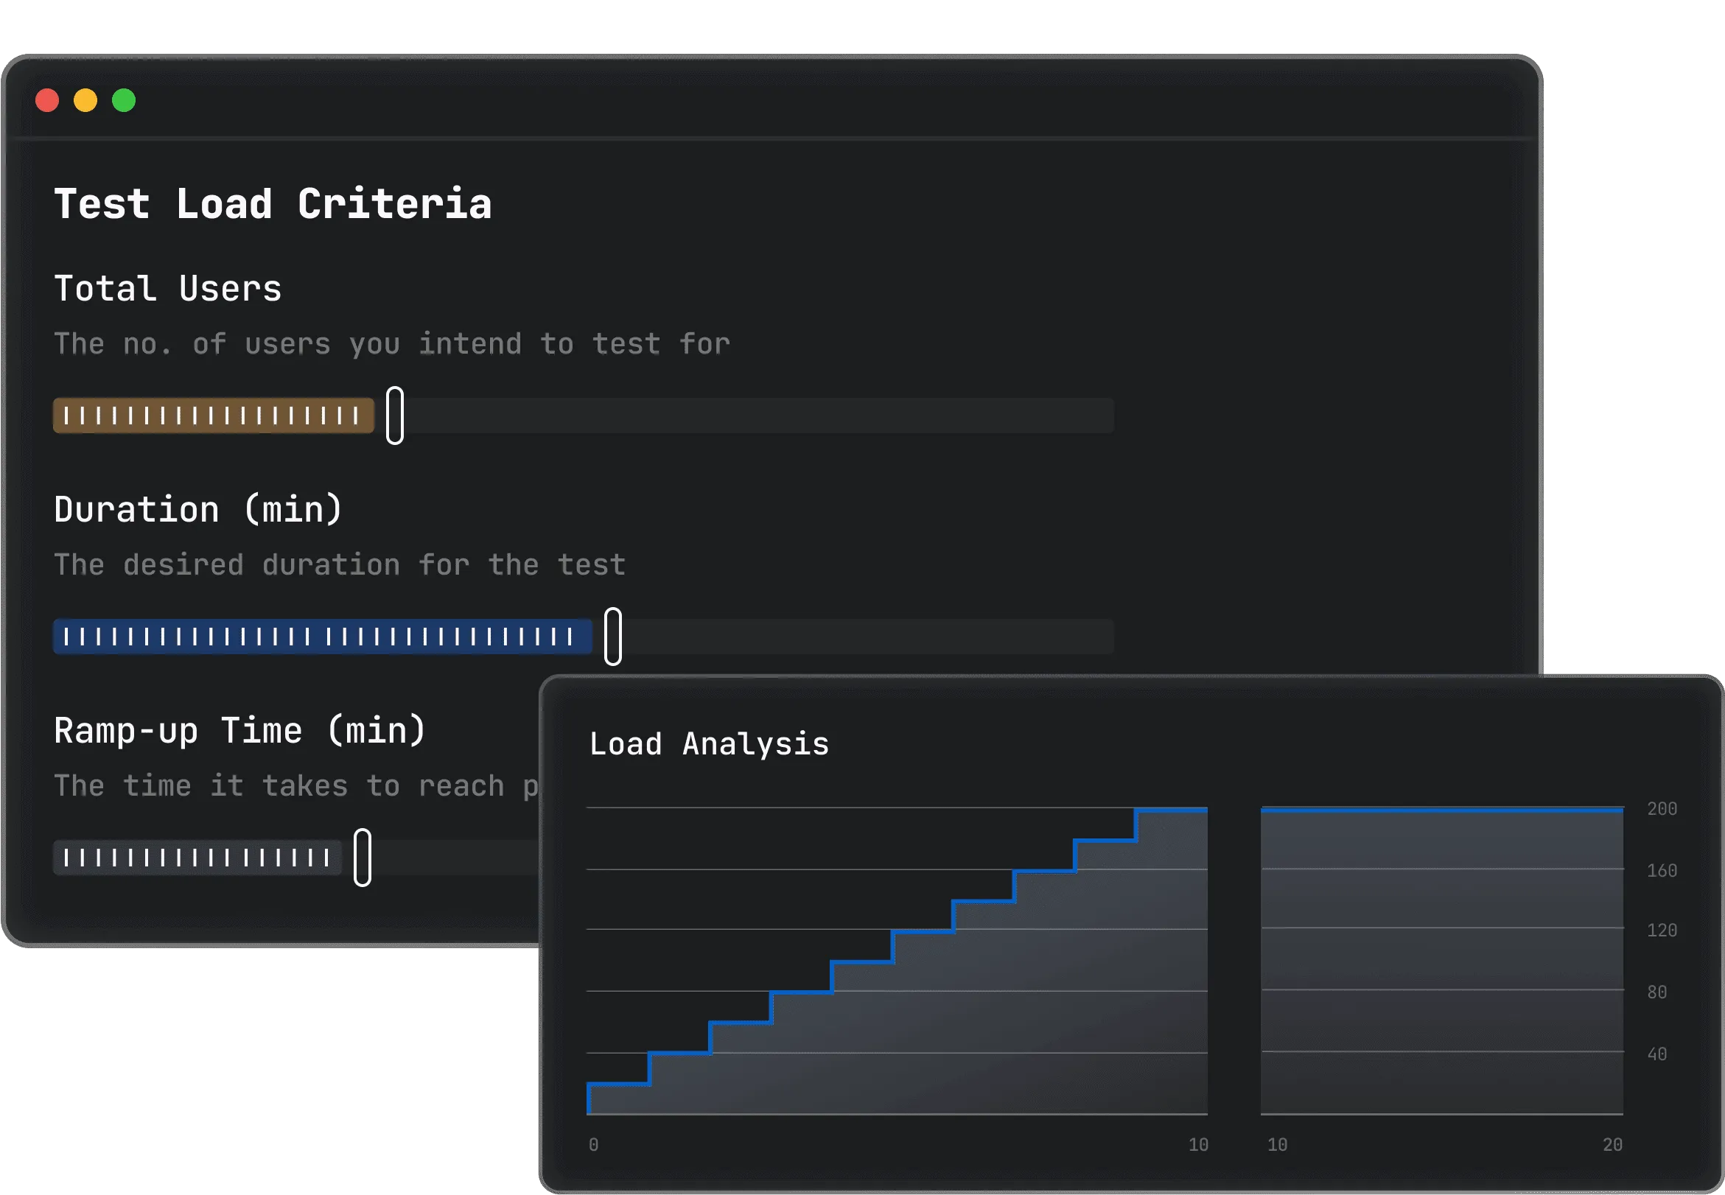The height and width of the screenshot is (1195, 1725).
Task: Click the 200 label on chart axis
Action: click(x=1662, y=810)
